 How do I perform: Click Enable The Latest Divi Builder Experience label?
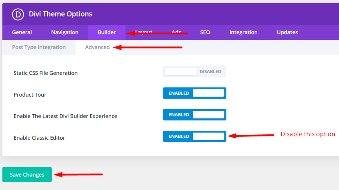tap(65, 116)
